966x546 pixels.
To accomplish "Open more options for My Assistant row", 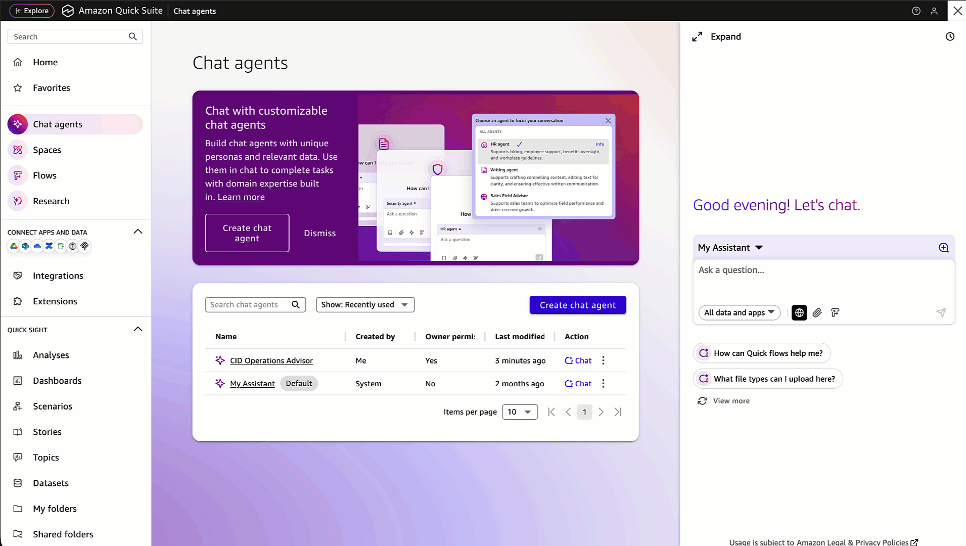I will [603, 383].
